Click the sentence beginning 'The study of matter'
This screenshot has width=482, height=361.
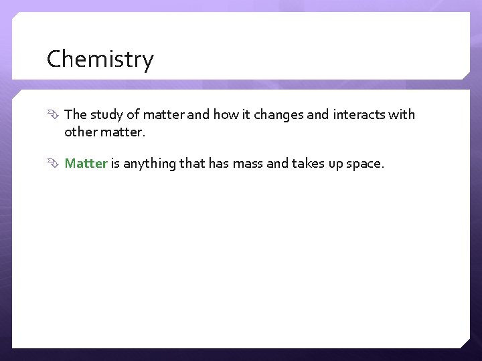point(240,123)
